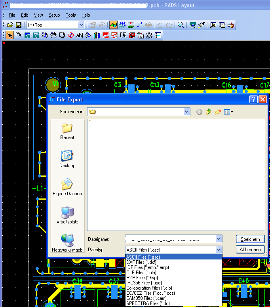Open the File menu
The height and width of the screenshot is (307, 270).
point(12,15)
